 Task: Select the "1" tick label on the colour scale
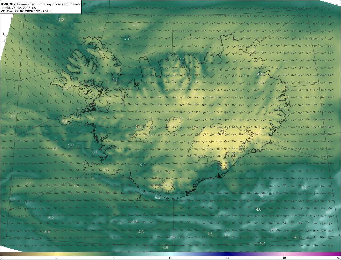pos(57,258)
